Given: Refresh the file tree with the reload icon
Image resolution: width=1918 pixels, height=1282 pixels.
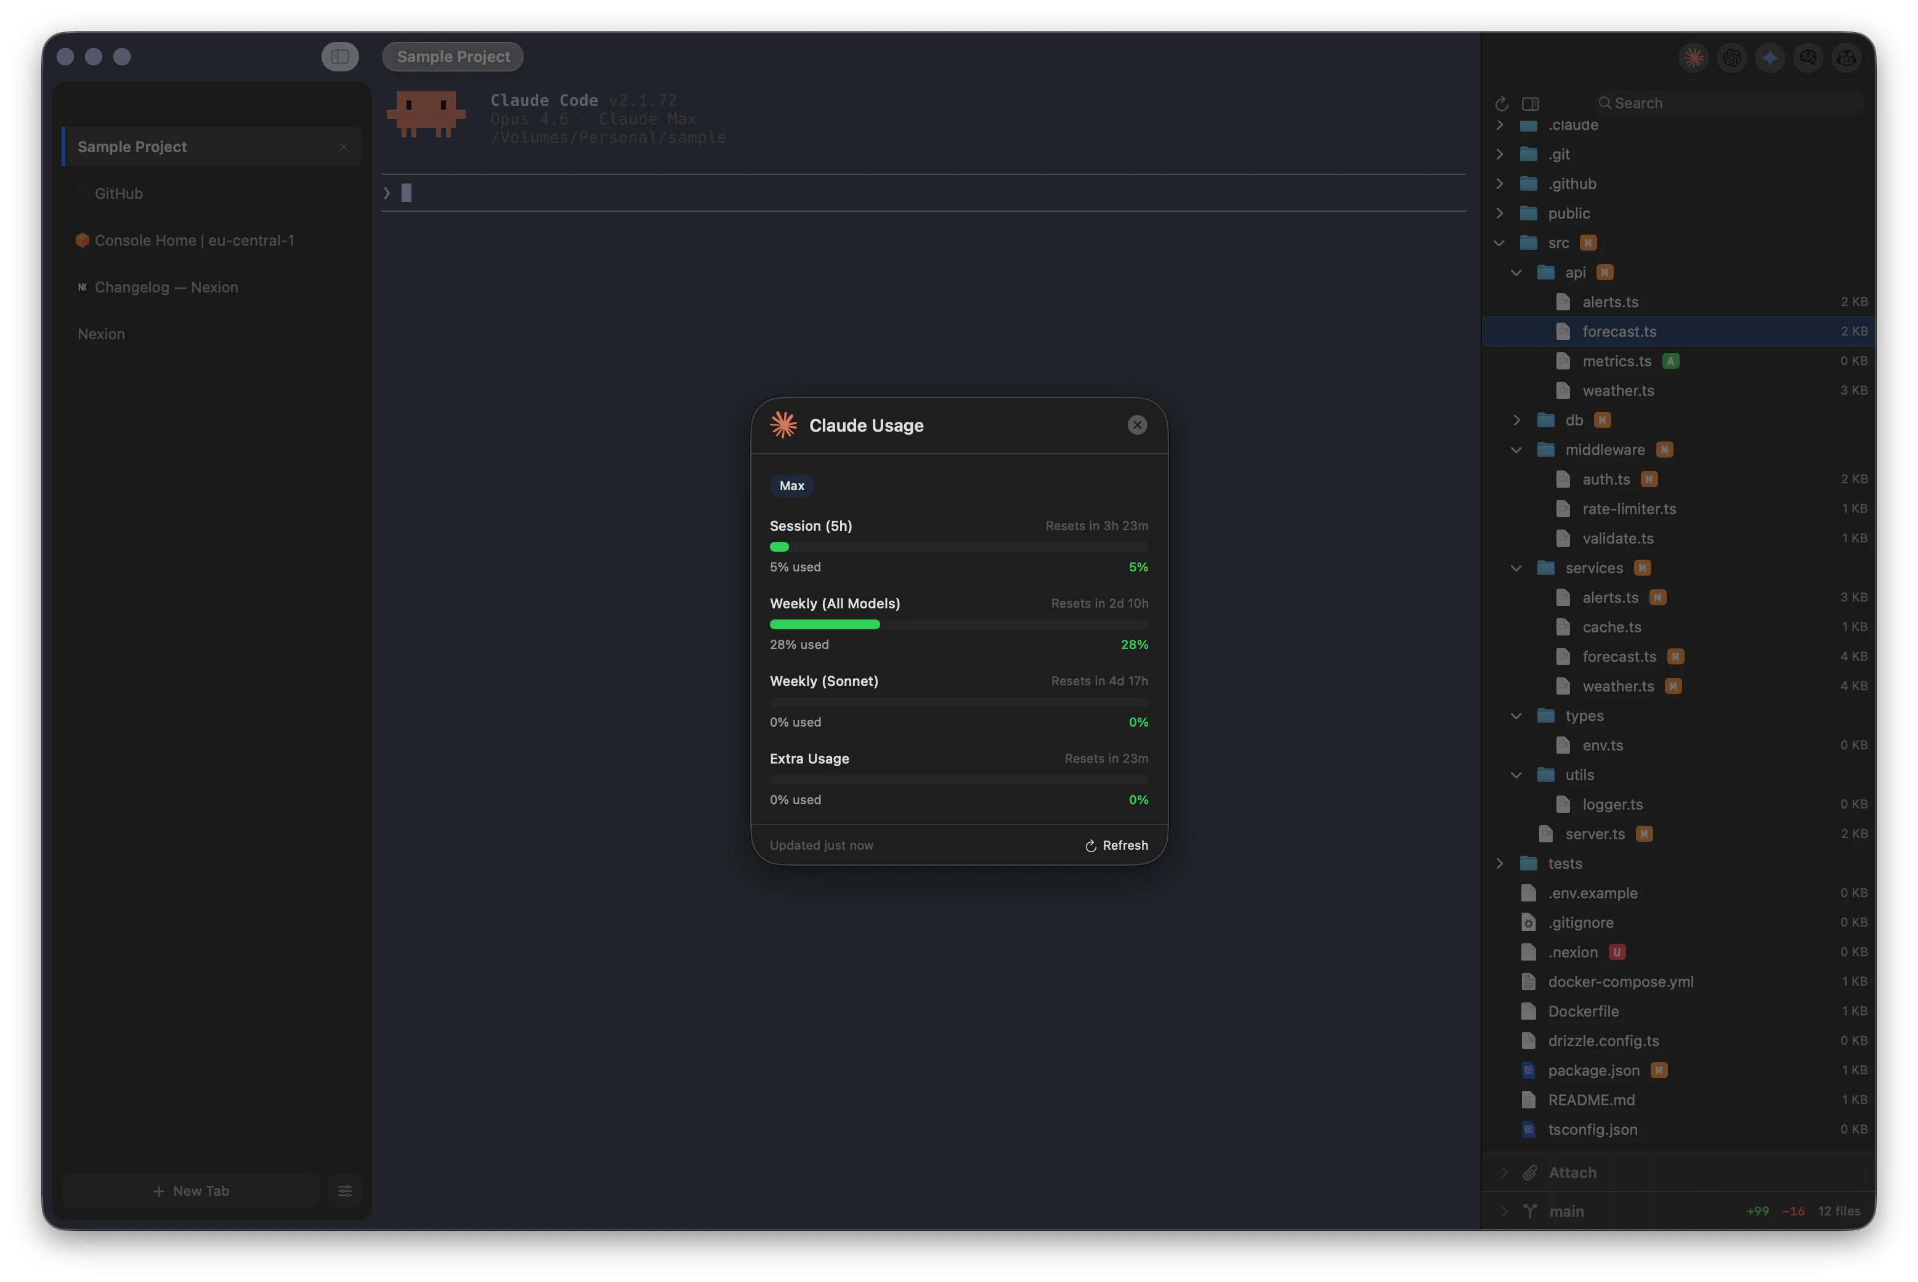Looking at the screenshot, I should coord(1502,104).
